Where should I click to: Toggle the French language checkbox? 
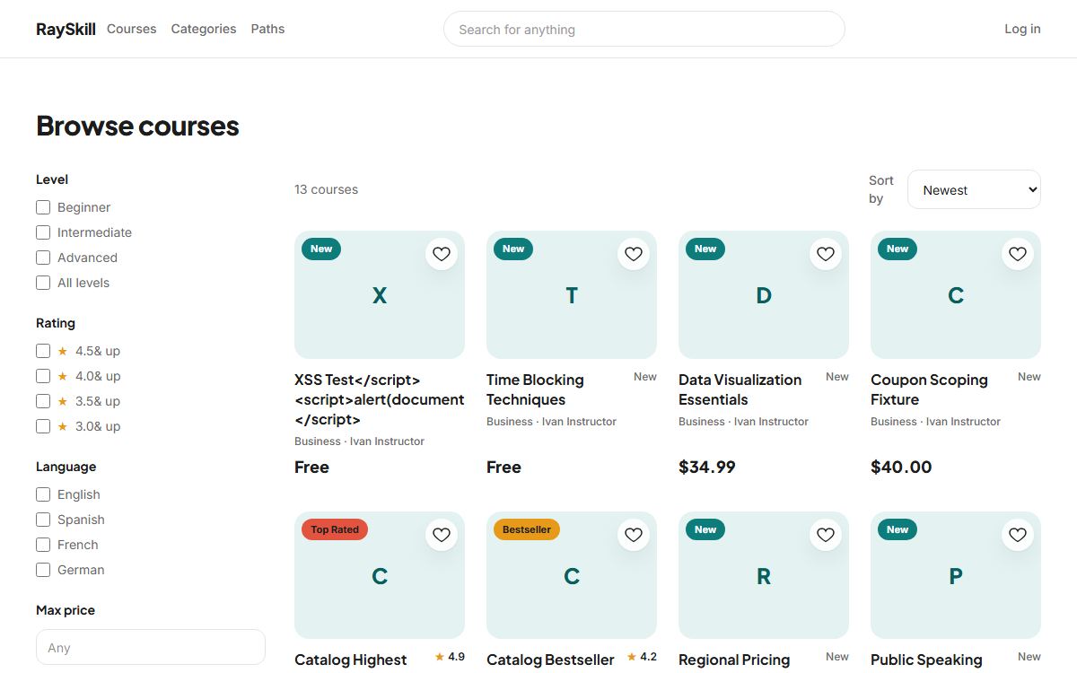[x=43, y=545]
